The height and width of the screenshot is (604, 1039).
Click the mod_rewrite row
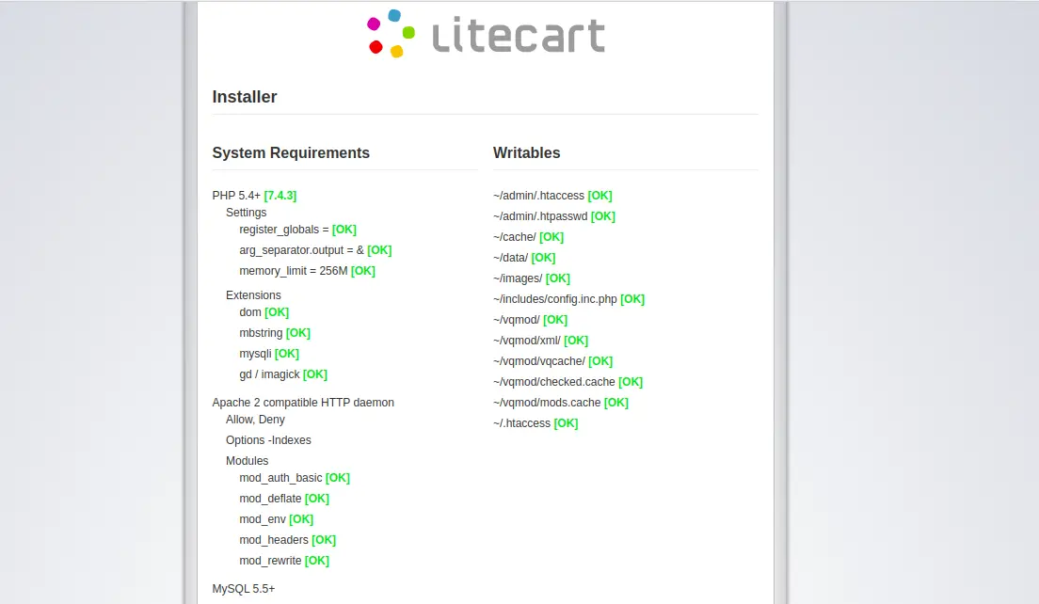point(284,561)
